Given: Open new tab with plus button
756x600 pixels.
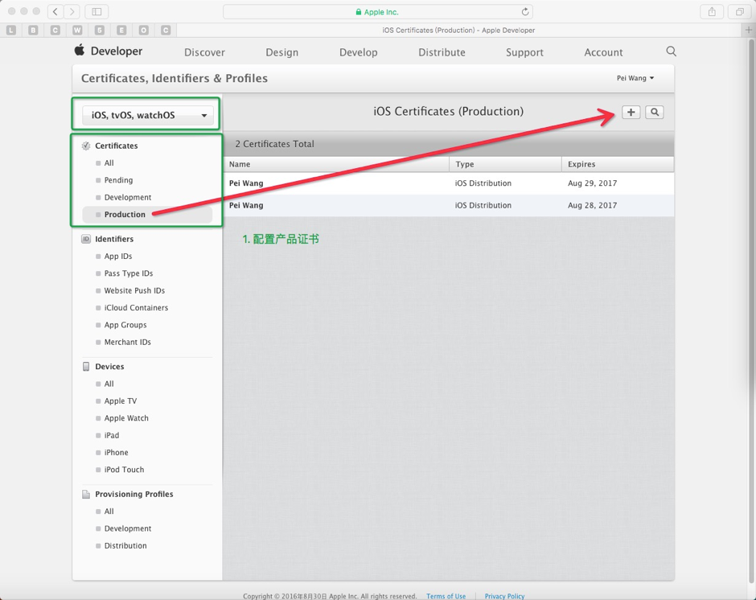Looking at the screenshot, I should (x=748, y=30).
